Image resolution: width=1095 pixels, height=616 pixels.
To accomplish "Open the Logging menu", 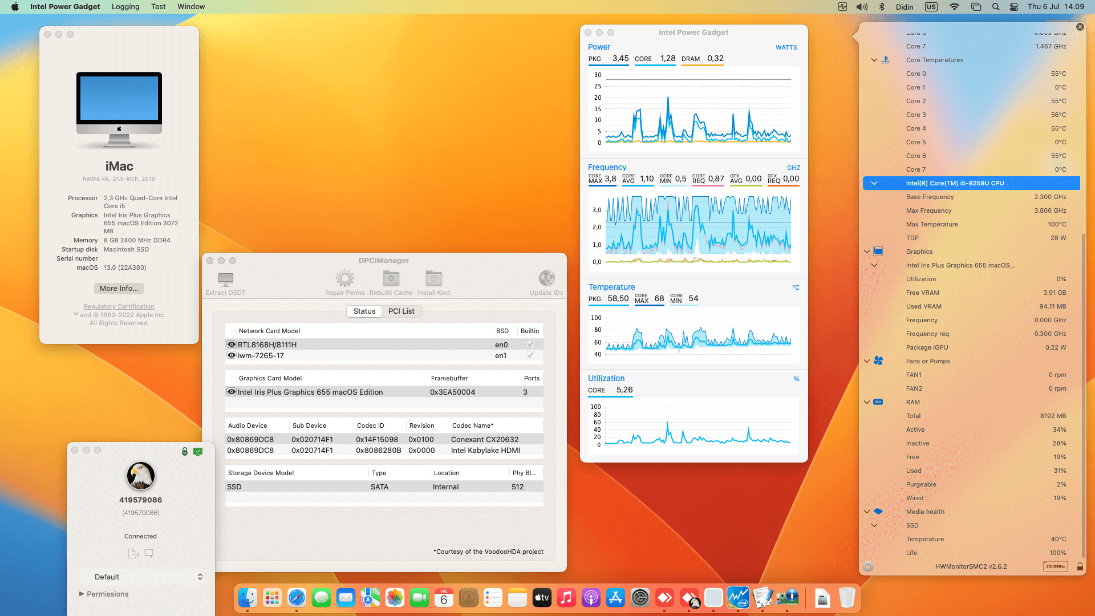I will [125, 6].
